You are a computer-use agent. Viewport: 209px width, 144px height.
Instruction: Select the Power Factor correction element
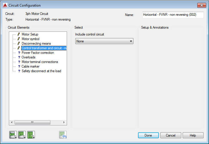pyautogui.click(x=38, y=53)
